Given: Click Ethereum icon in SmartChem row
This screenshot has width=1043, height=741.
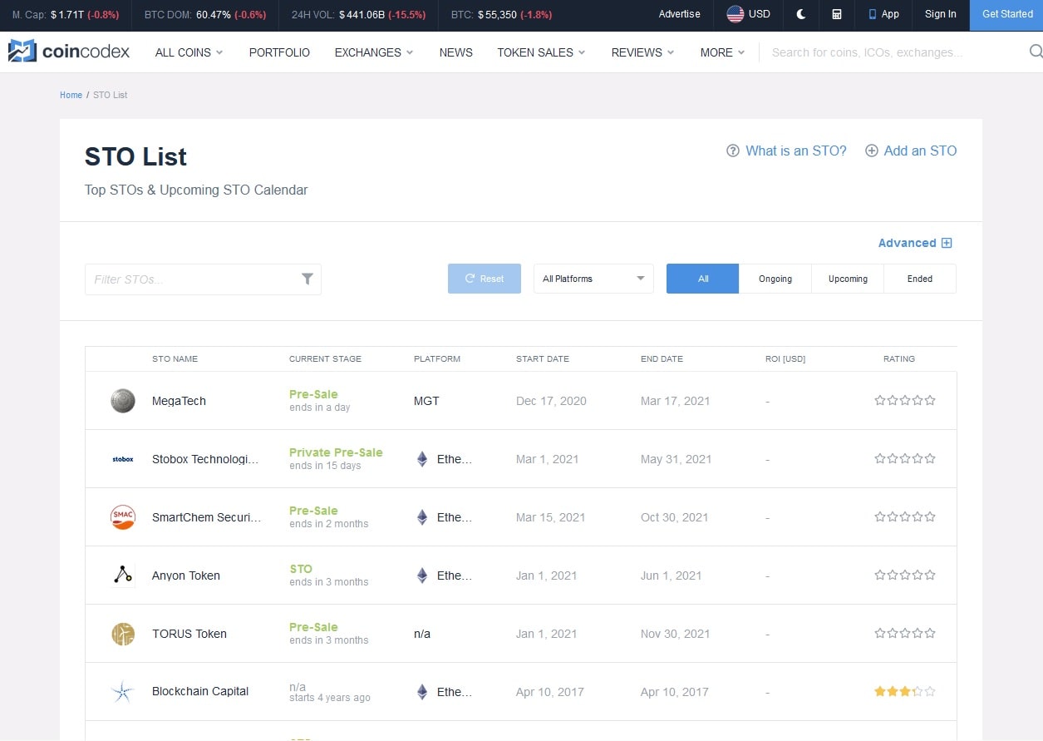Looking at the screenshot, I should pyautogui.click(x=422, y=517).
